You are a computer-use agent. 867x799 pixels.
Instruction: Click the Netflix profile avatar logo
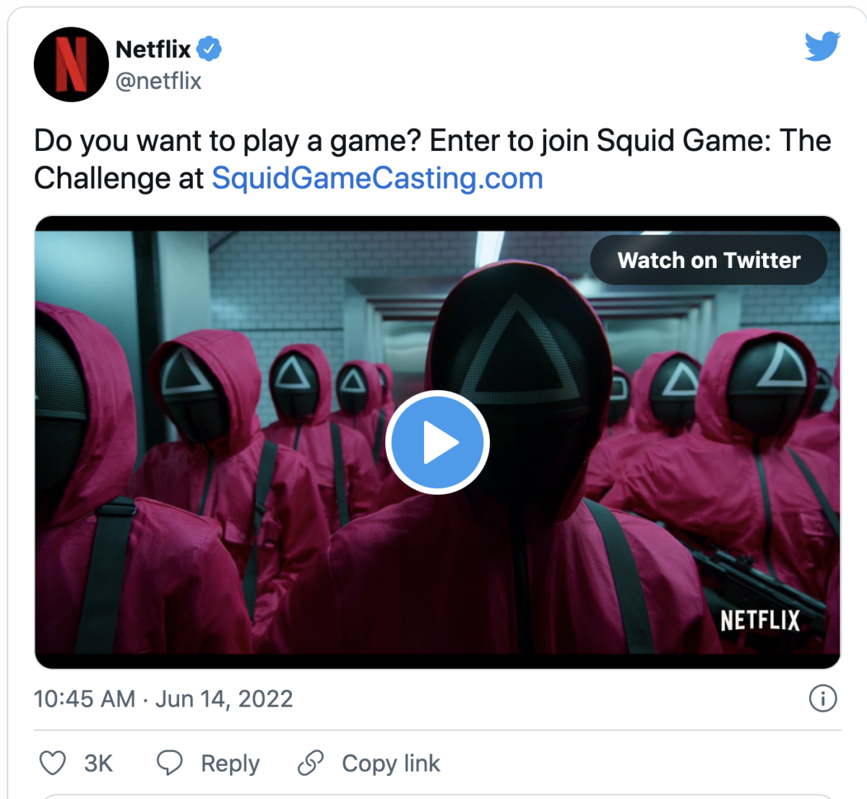pyautogui.click(x=72, y=64)
